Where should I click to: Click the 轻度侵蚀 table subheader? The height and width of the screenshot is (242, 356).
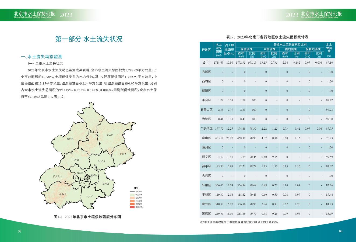(x=246, y=49)
